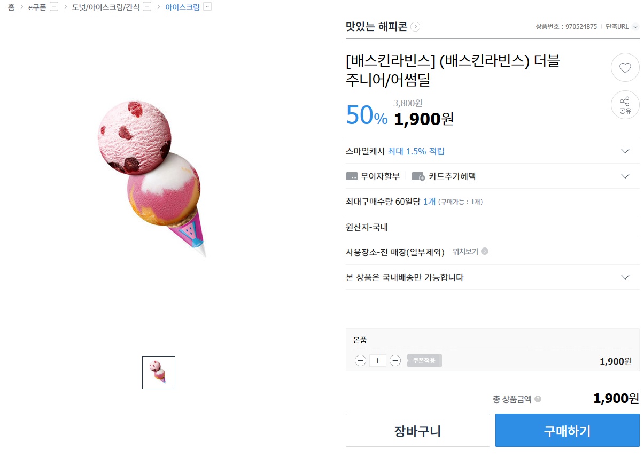Click the quantity input field
This screenshot has height=457, width=644.
pos(377,361)
